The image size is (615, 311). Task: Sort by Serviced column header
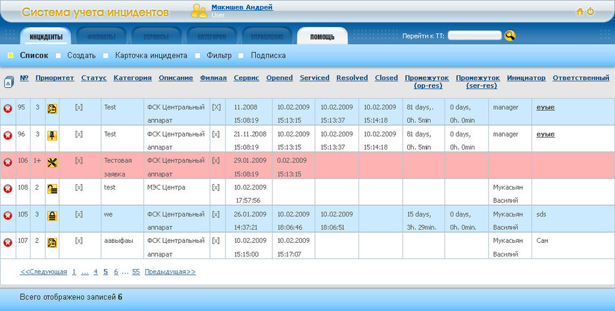coord(314,77)
